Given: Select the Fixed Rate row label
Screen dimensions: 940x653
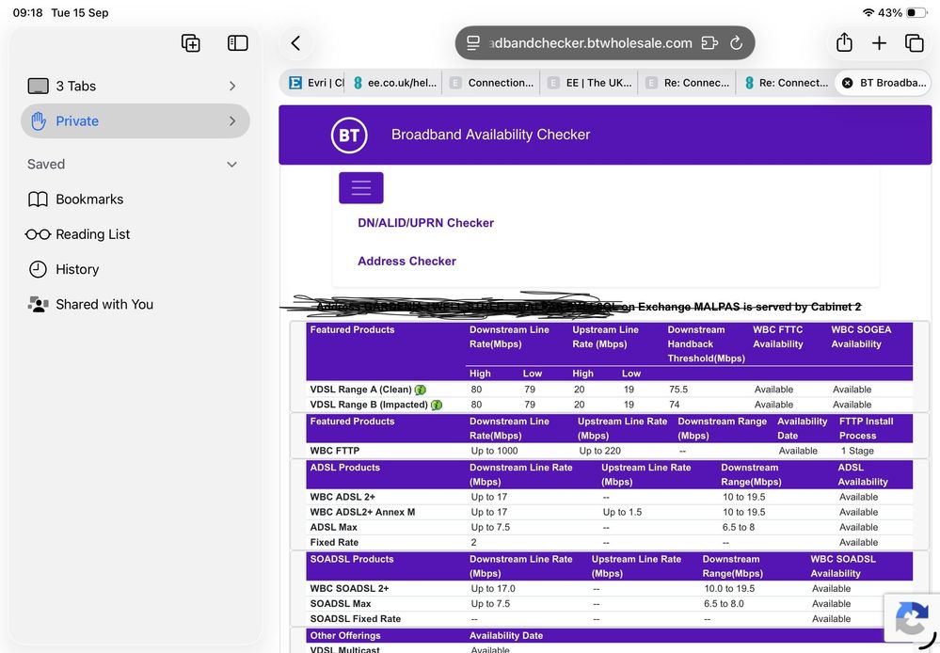Looking at the screenshot, I should pos(334,543).
